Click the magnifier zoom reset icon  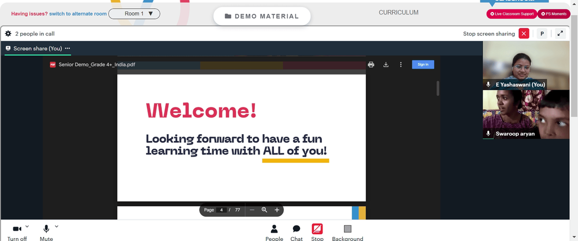coord(264,210)
